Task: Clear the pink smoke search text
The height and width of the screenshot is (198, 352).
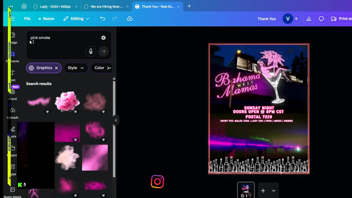Action: [103, 38]
